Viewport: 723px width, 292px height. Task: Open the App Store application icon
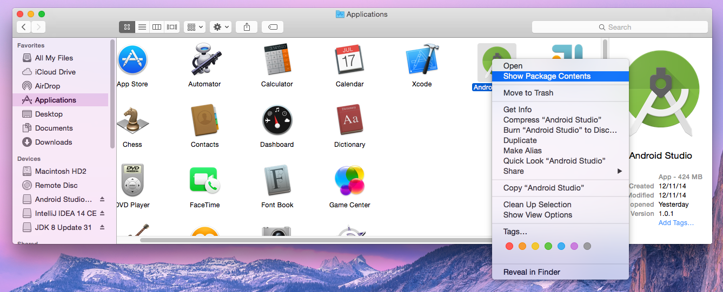132,59
